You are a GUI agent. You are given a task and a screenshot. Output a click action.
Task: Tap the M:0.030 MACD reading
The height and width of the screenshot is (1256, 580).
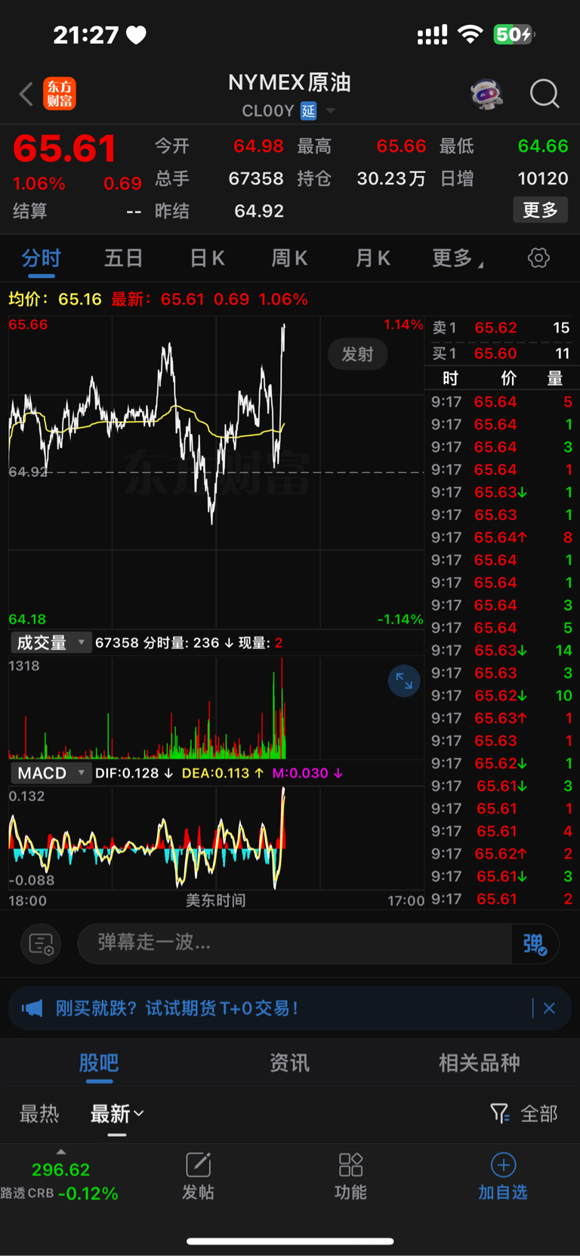point(307,773)
